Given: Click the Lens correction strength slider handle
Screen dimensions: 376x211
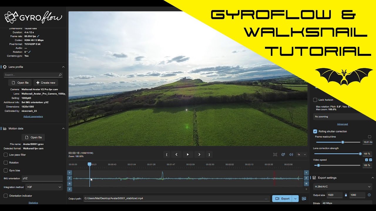Looking at the screenshot, I should coord(360,154).
